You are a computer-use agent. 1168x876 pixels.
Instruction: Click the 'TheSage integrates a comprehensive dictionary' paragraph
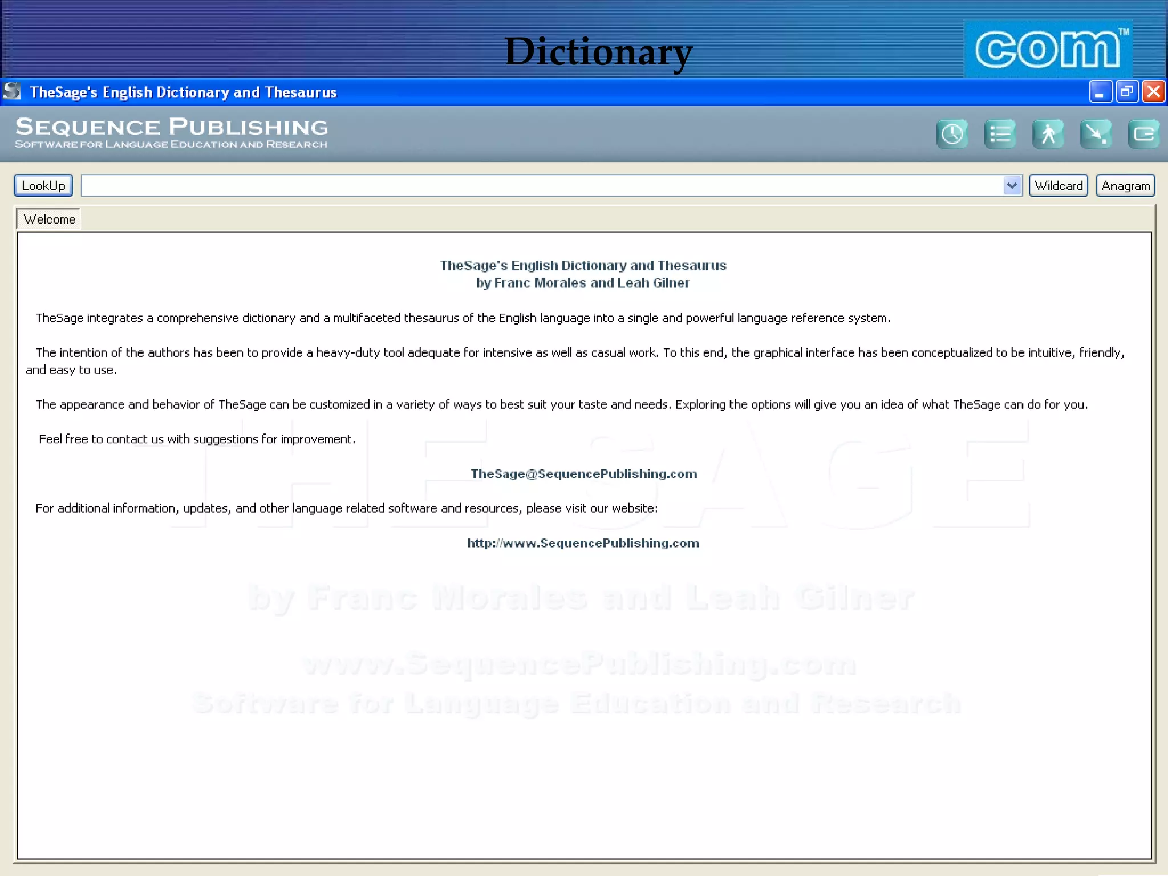pos(463,318)
